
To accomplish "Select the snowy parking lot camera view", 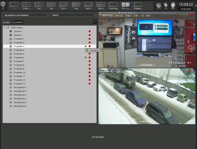I will point(147,96).
